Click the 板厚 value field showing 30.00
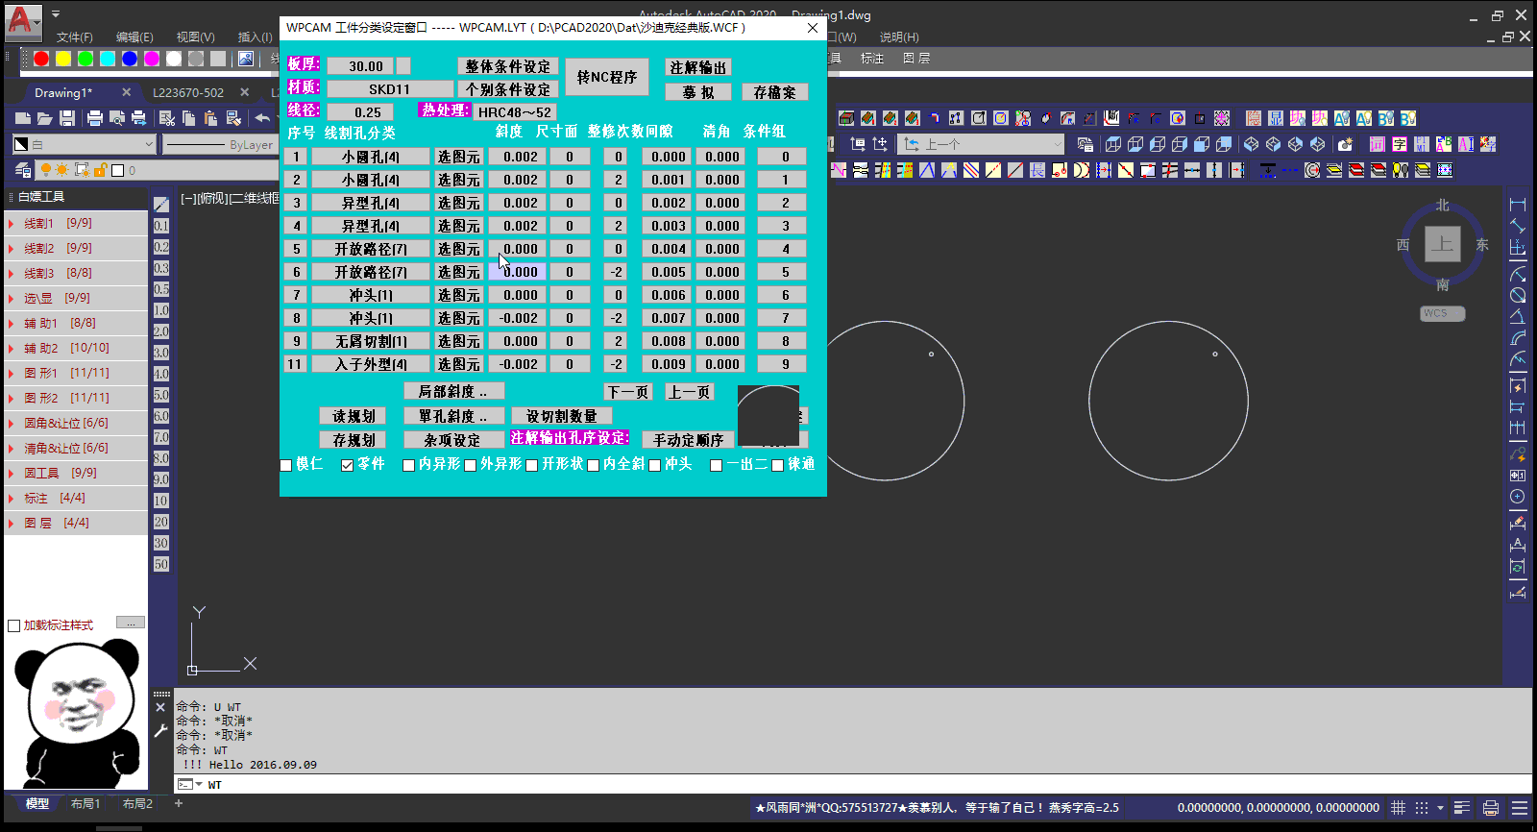The image size is (1537, 832). point(360,66)
